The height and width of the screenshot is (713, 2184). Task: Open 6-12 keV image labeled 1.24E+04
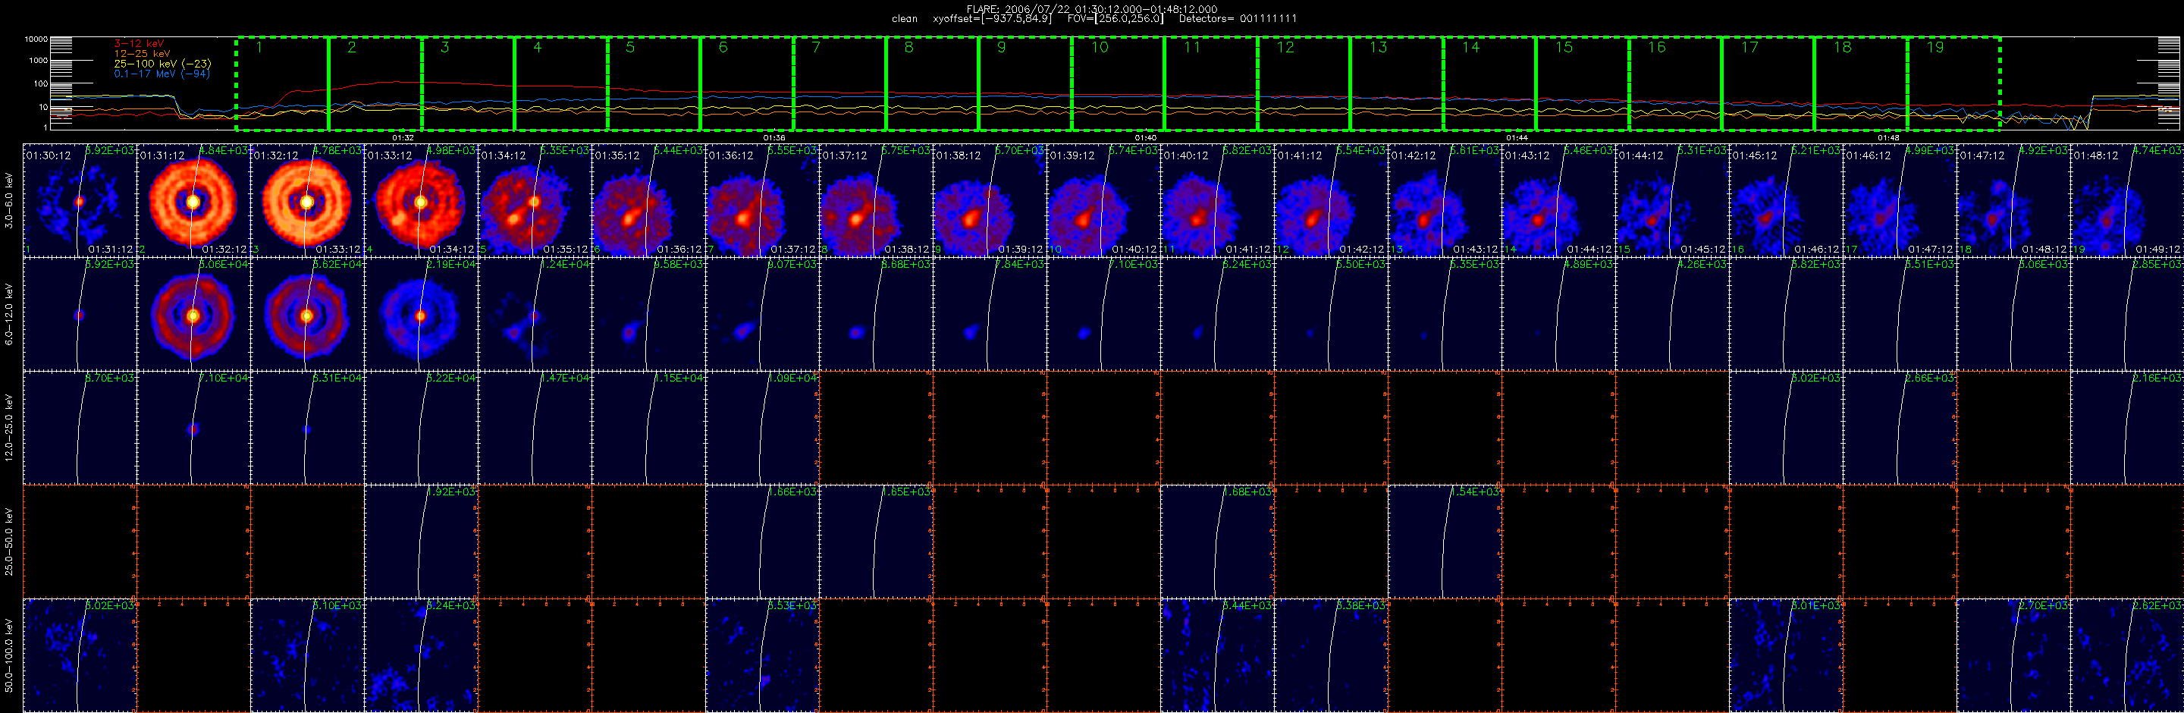(x=534, y=314)
